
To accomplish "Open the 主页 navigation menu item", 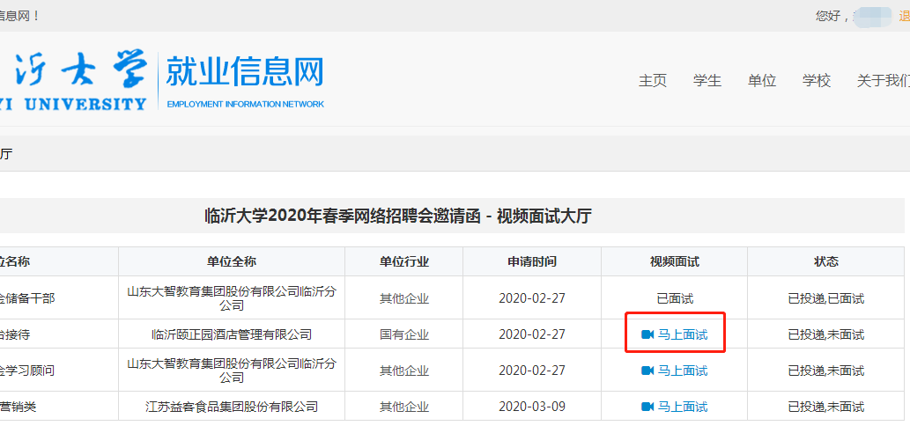I will [653, 80].
